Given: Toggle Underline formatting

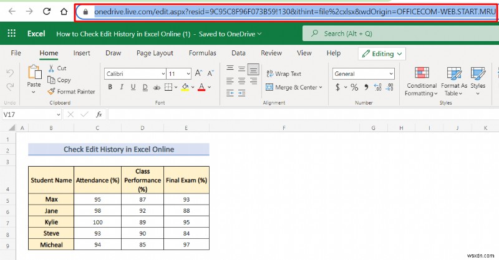Looking at the screenshot, I should (133, 87).
